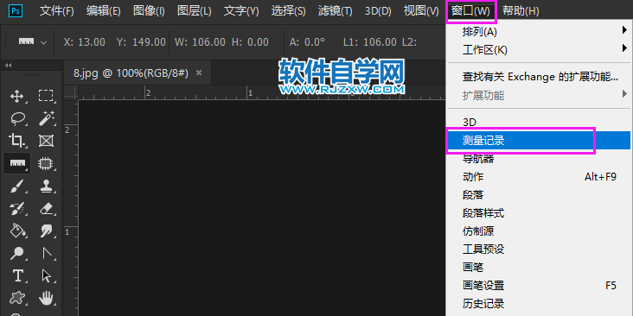Open the 文字(Y) menu
The width and height of the screenshot is (633, 316).
[x=241, y=11]
